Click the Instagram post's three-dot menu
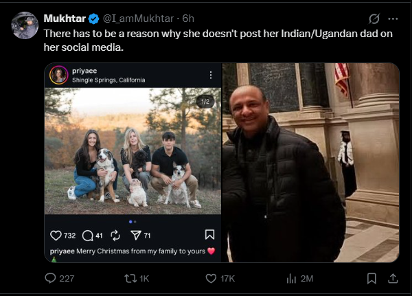Screen dimensions: 412x296 [211, 75]
